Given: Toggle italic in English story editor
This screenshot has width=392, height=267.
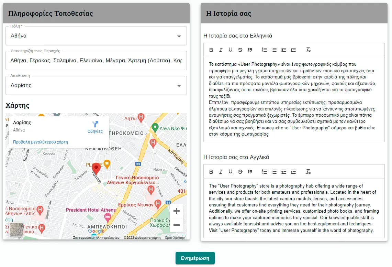Looking at the screenshot, I should click(x=221, y=172).
